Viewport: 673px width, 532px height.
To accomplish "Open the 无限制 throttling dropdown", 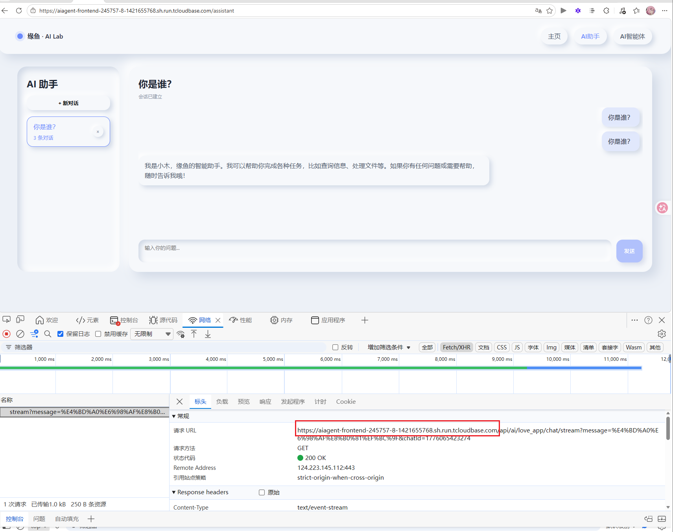I will (152, 334).
